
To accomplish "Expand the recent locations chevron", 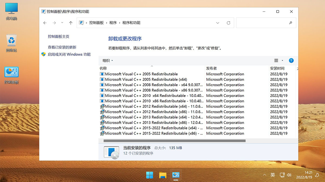I will click(x=62, y=23).
